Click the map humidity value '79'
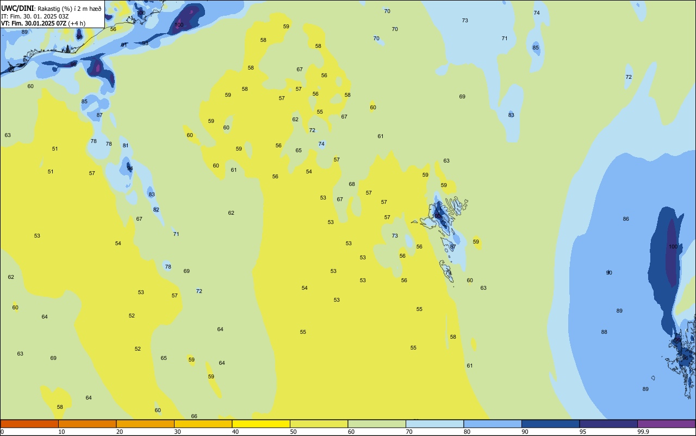The width and height of the screenshot is (696, 436). [448, 273]
